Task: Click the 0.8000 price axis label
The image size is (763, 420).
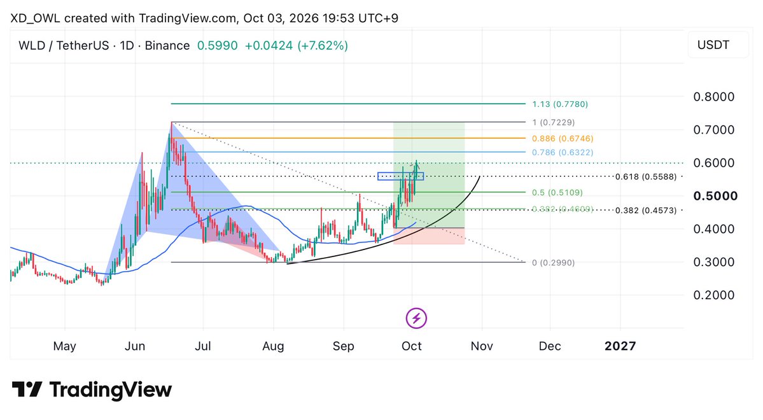Action: [x=714, y=97]
